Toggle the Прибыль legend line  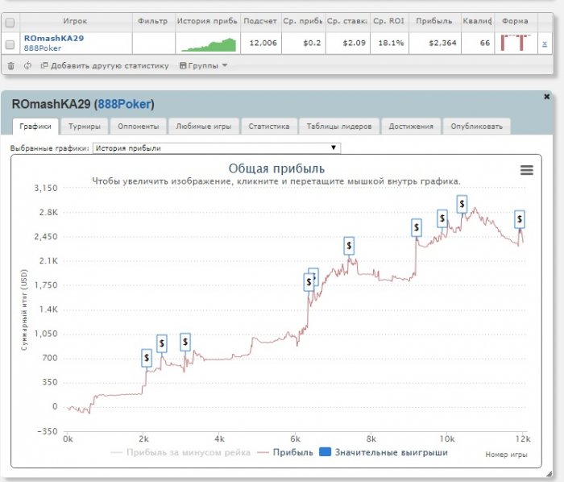point(288,453)
